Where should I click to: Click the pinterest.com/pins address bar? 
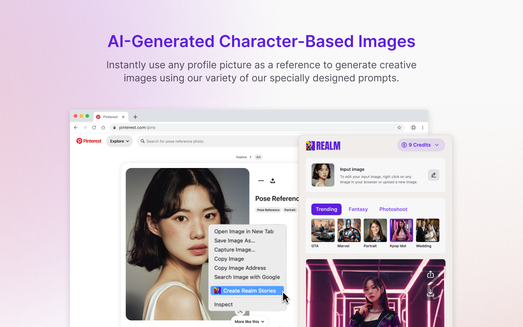point(137,127)
